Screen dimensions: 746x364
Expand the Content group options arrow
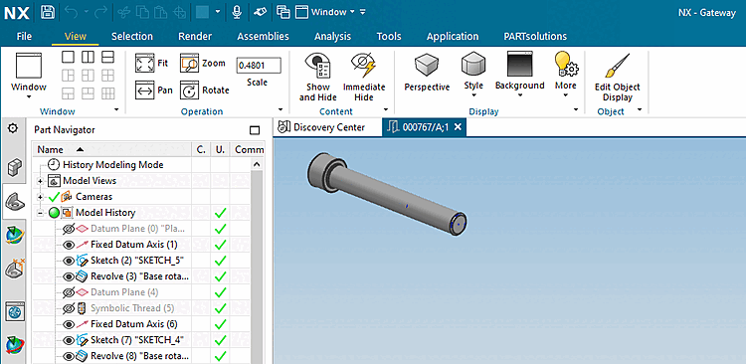pos(385,110)
